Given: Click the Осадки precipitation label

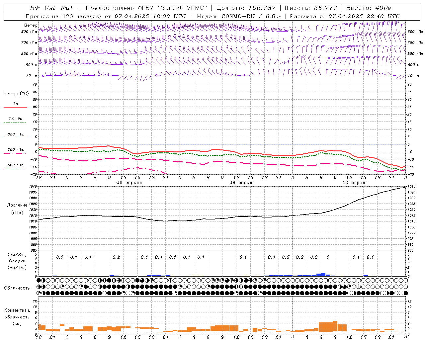Looking at the screenshot, I should click(18, 261).
